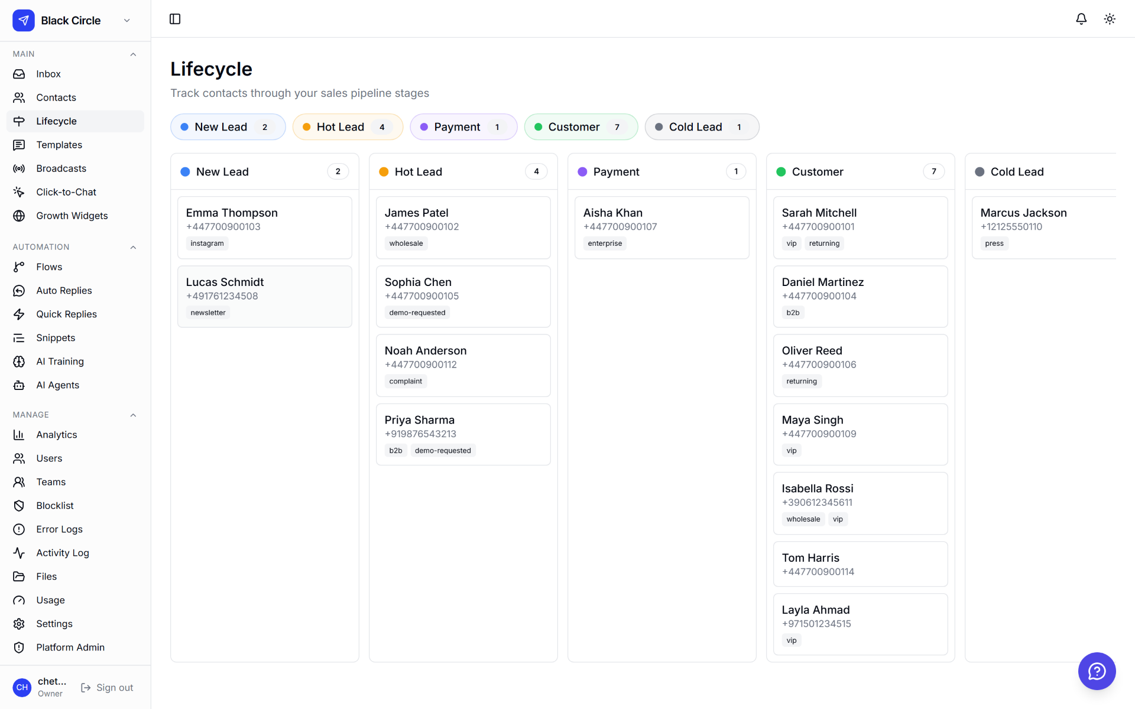Click Isabella Rossi's wholesale tag

(x=803, y=519)
